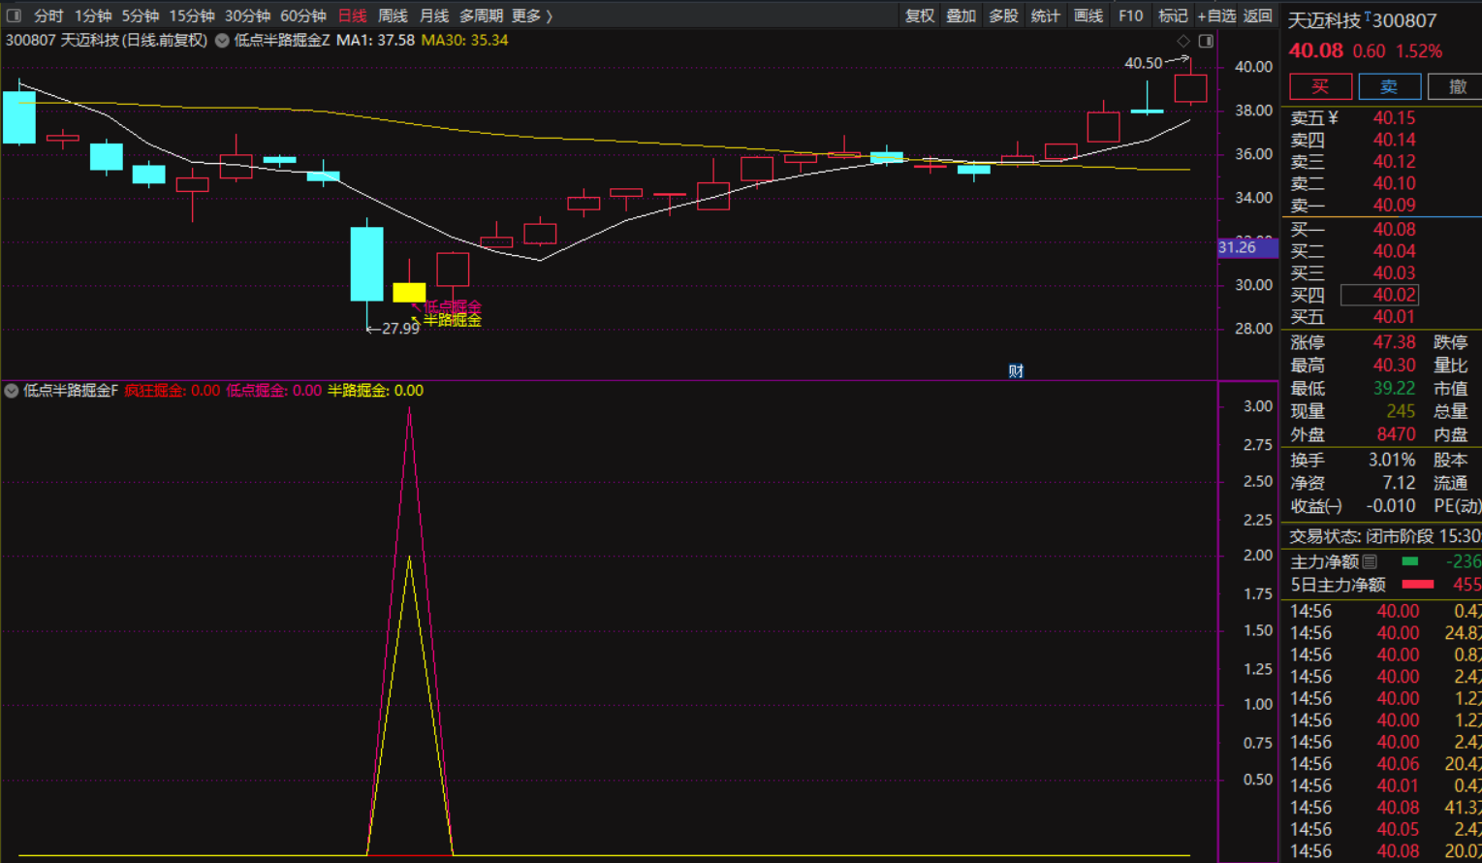Click the diamond icon above the chart
The width and height of the screenshot is (1482, 863).
(1182, 41)
